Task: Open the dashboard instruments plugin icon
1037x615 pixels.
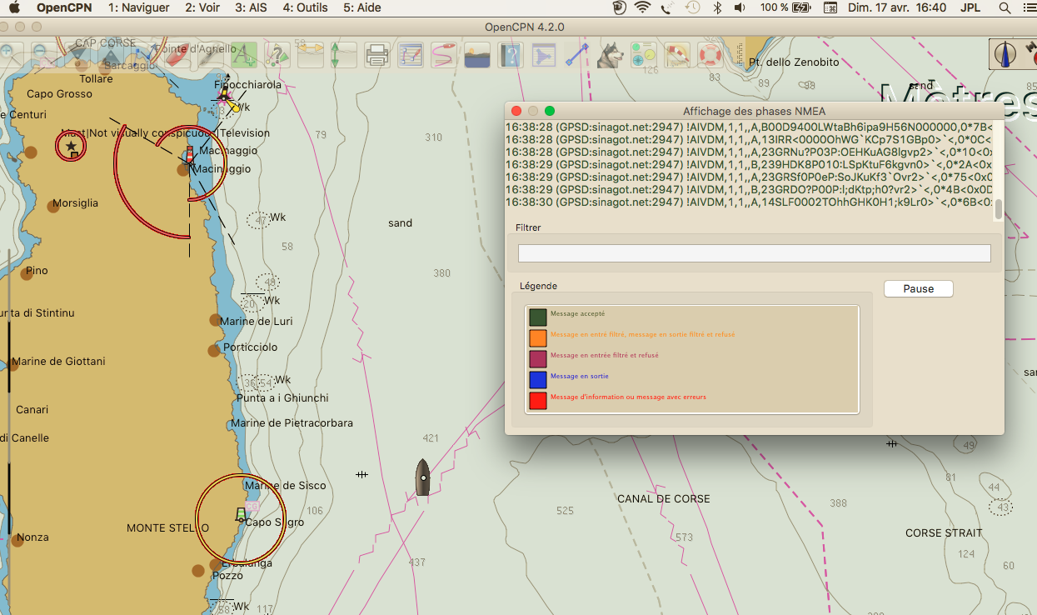Action: click(644, 55)
